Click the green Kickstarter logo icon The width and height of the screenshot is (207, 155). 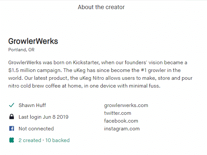click(x=12, y=140)
